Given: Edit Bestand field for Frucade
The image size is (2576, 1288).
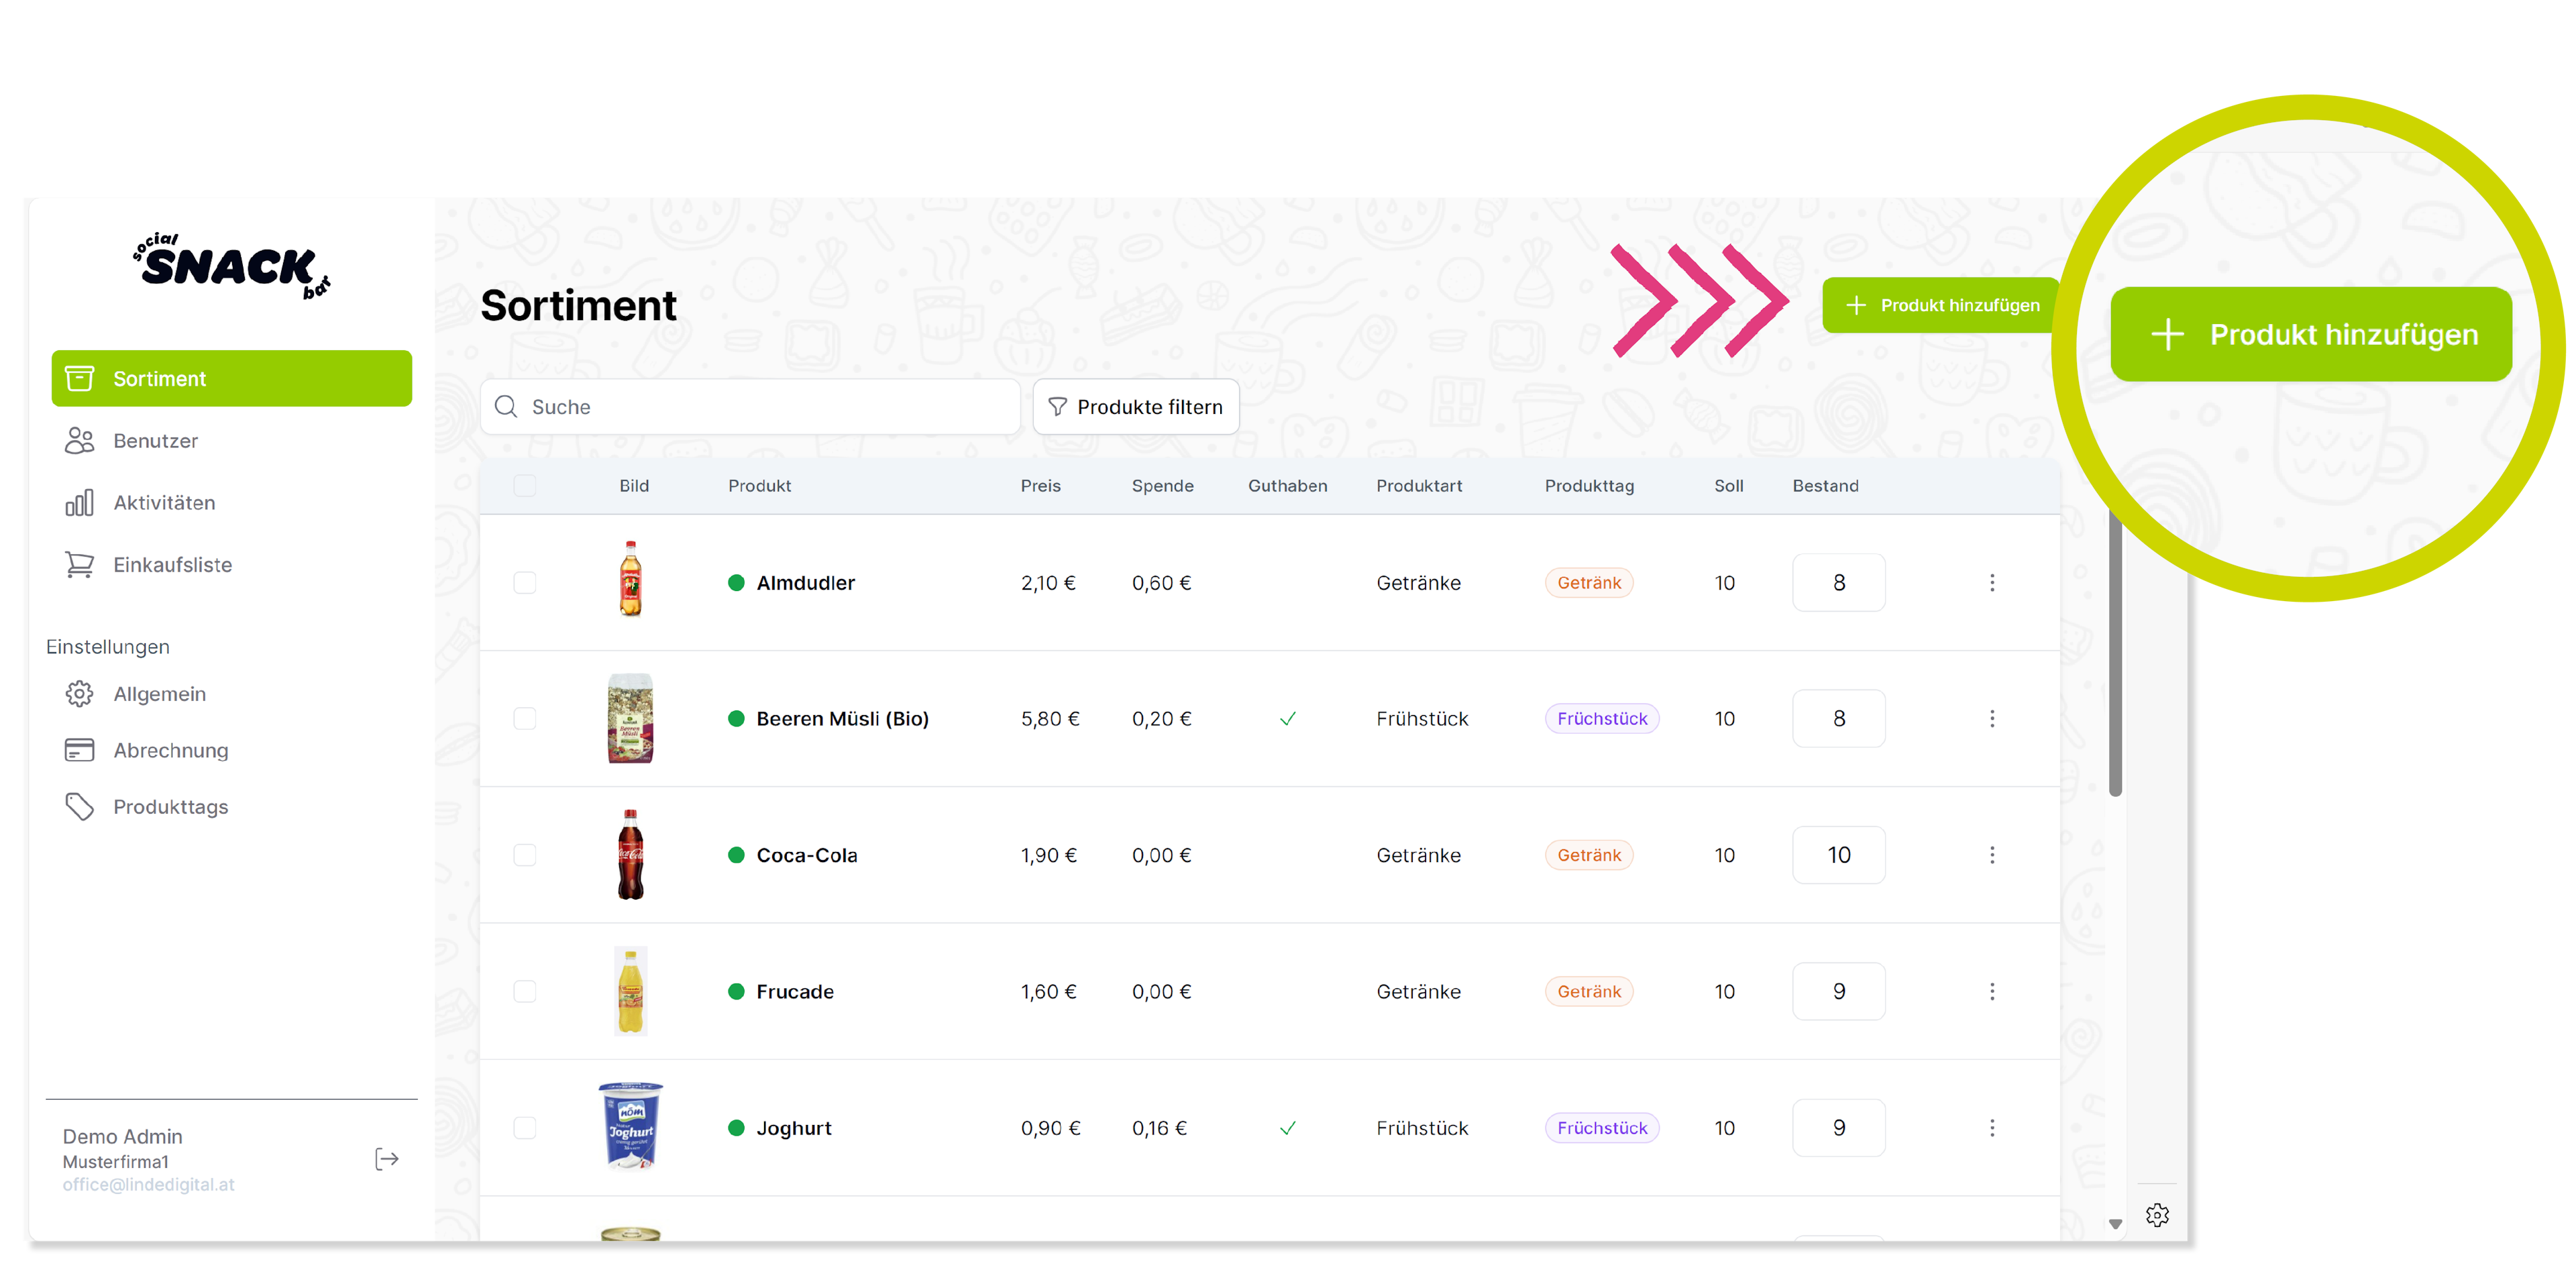Looking at the screenshot, I should click(1838, 991).
